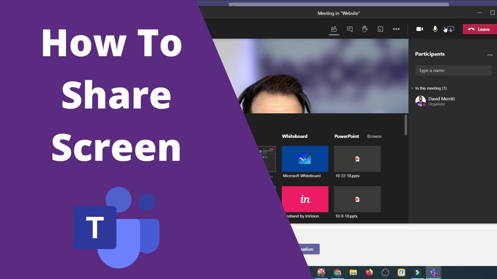Share the 10-8-18.pptx presentation
The height and width of the screenshot is (279, 497).
point(357,199)
